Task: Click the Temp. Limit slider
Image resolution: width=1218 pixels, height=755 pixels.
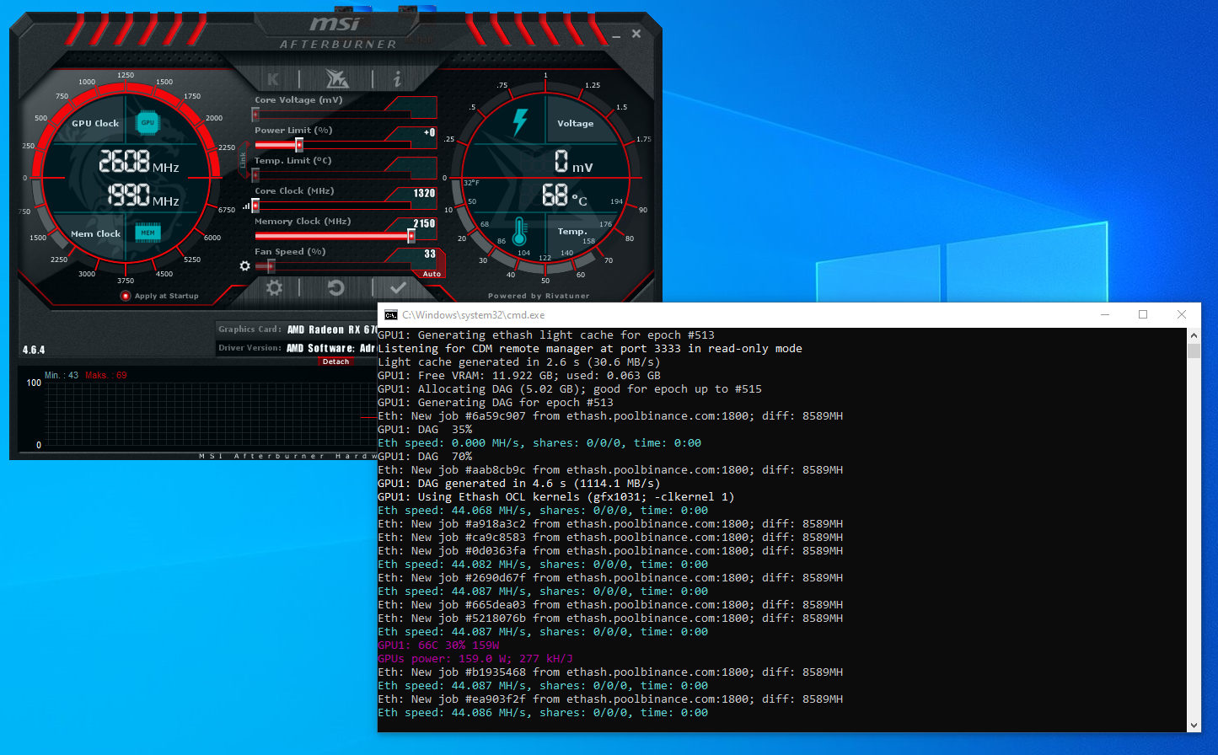Action: click(333, 175)
